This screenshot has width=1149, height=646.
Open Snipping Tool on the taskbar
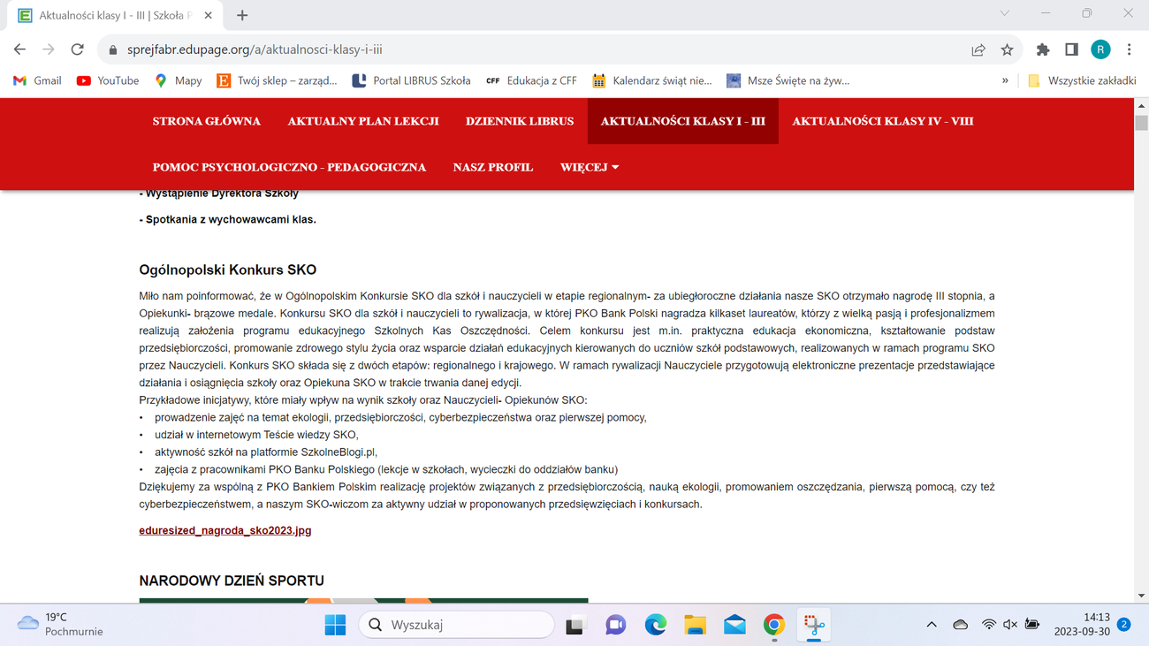tap(814, 625)
